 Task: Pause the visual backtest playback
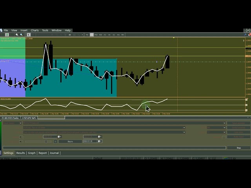point(55,141)
